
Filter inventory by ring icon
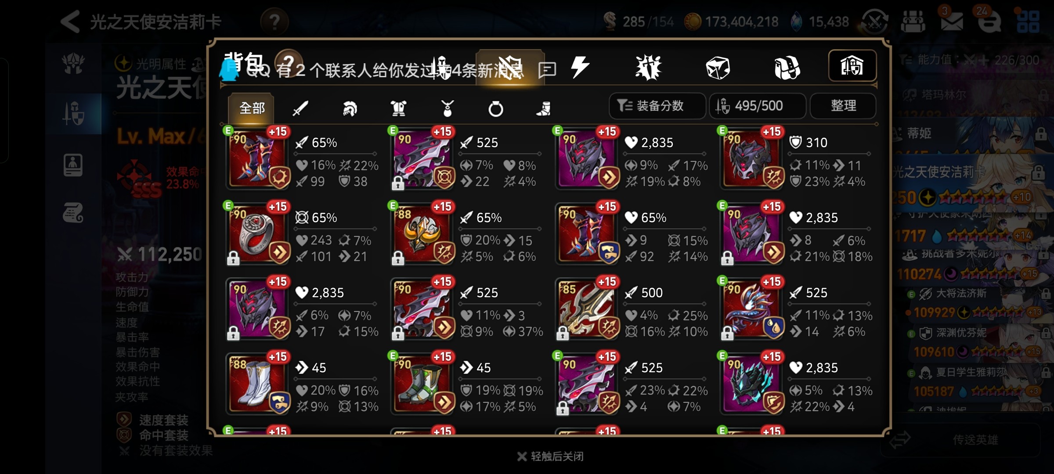496,108
